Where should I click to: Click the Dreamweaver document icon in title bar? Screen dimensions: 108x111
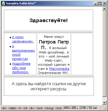pos(3,4)
